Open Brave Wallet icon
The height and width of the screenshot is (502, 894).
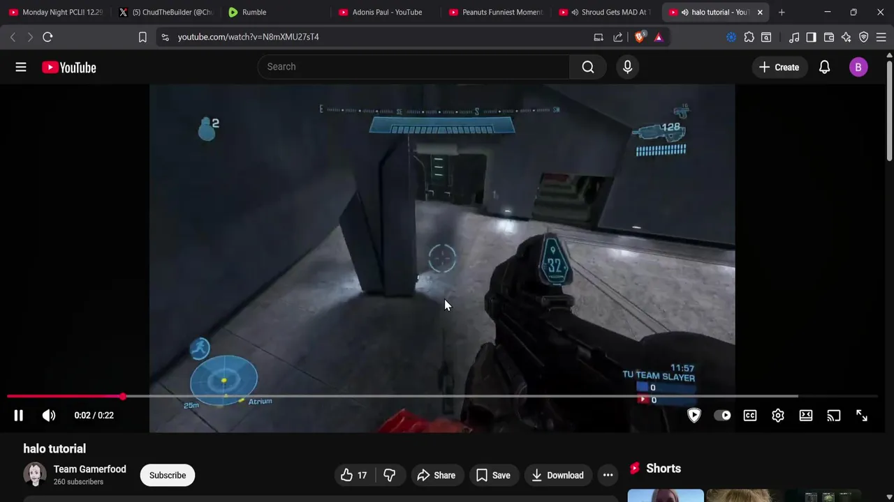point(829,37)
